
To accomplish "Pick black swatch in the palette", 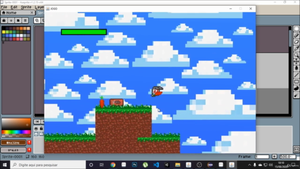I will click(4, 28).
